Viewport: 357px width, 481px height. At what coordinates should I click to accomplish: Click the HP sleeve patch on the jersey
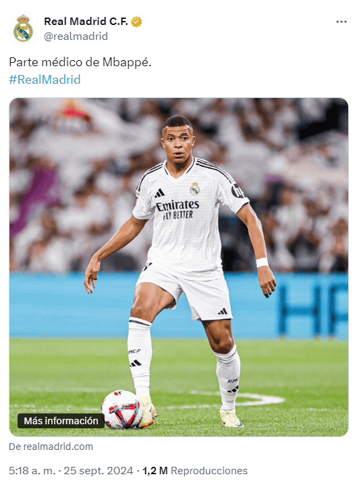tap(238, 191)
